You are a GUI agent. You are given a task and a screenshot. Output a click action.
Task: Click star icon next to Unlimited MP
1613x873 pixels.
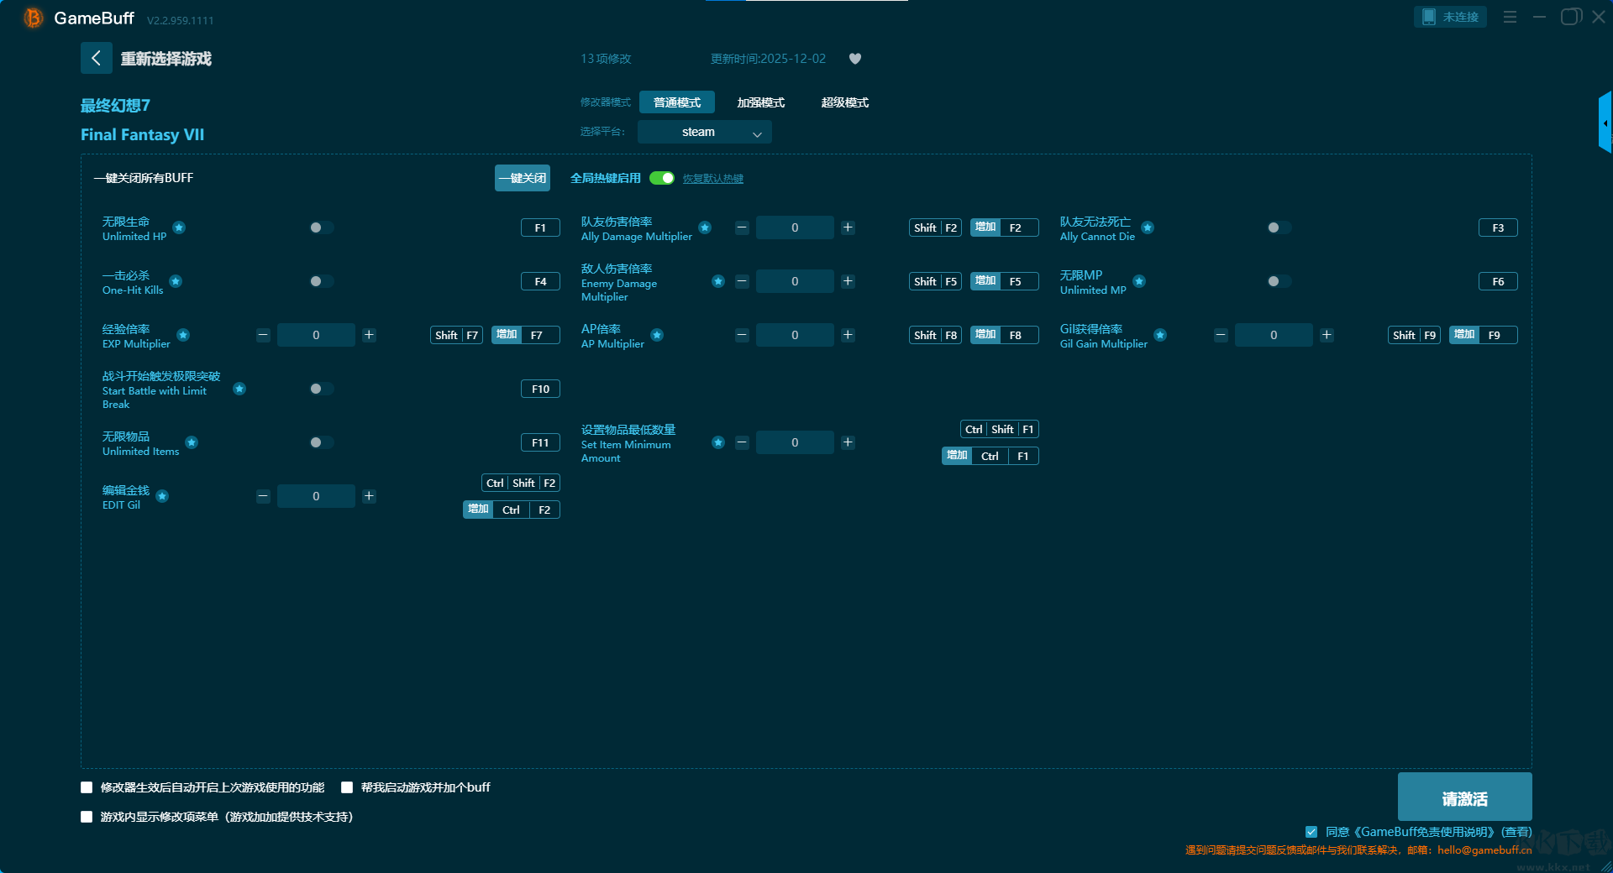[x=1139, y=281]
